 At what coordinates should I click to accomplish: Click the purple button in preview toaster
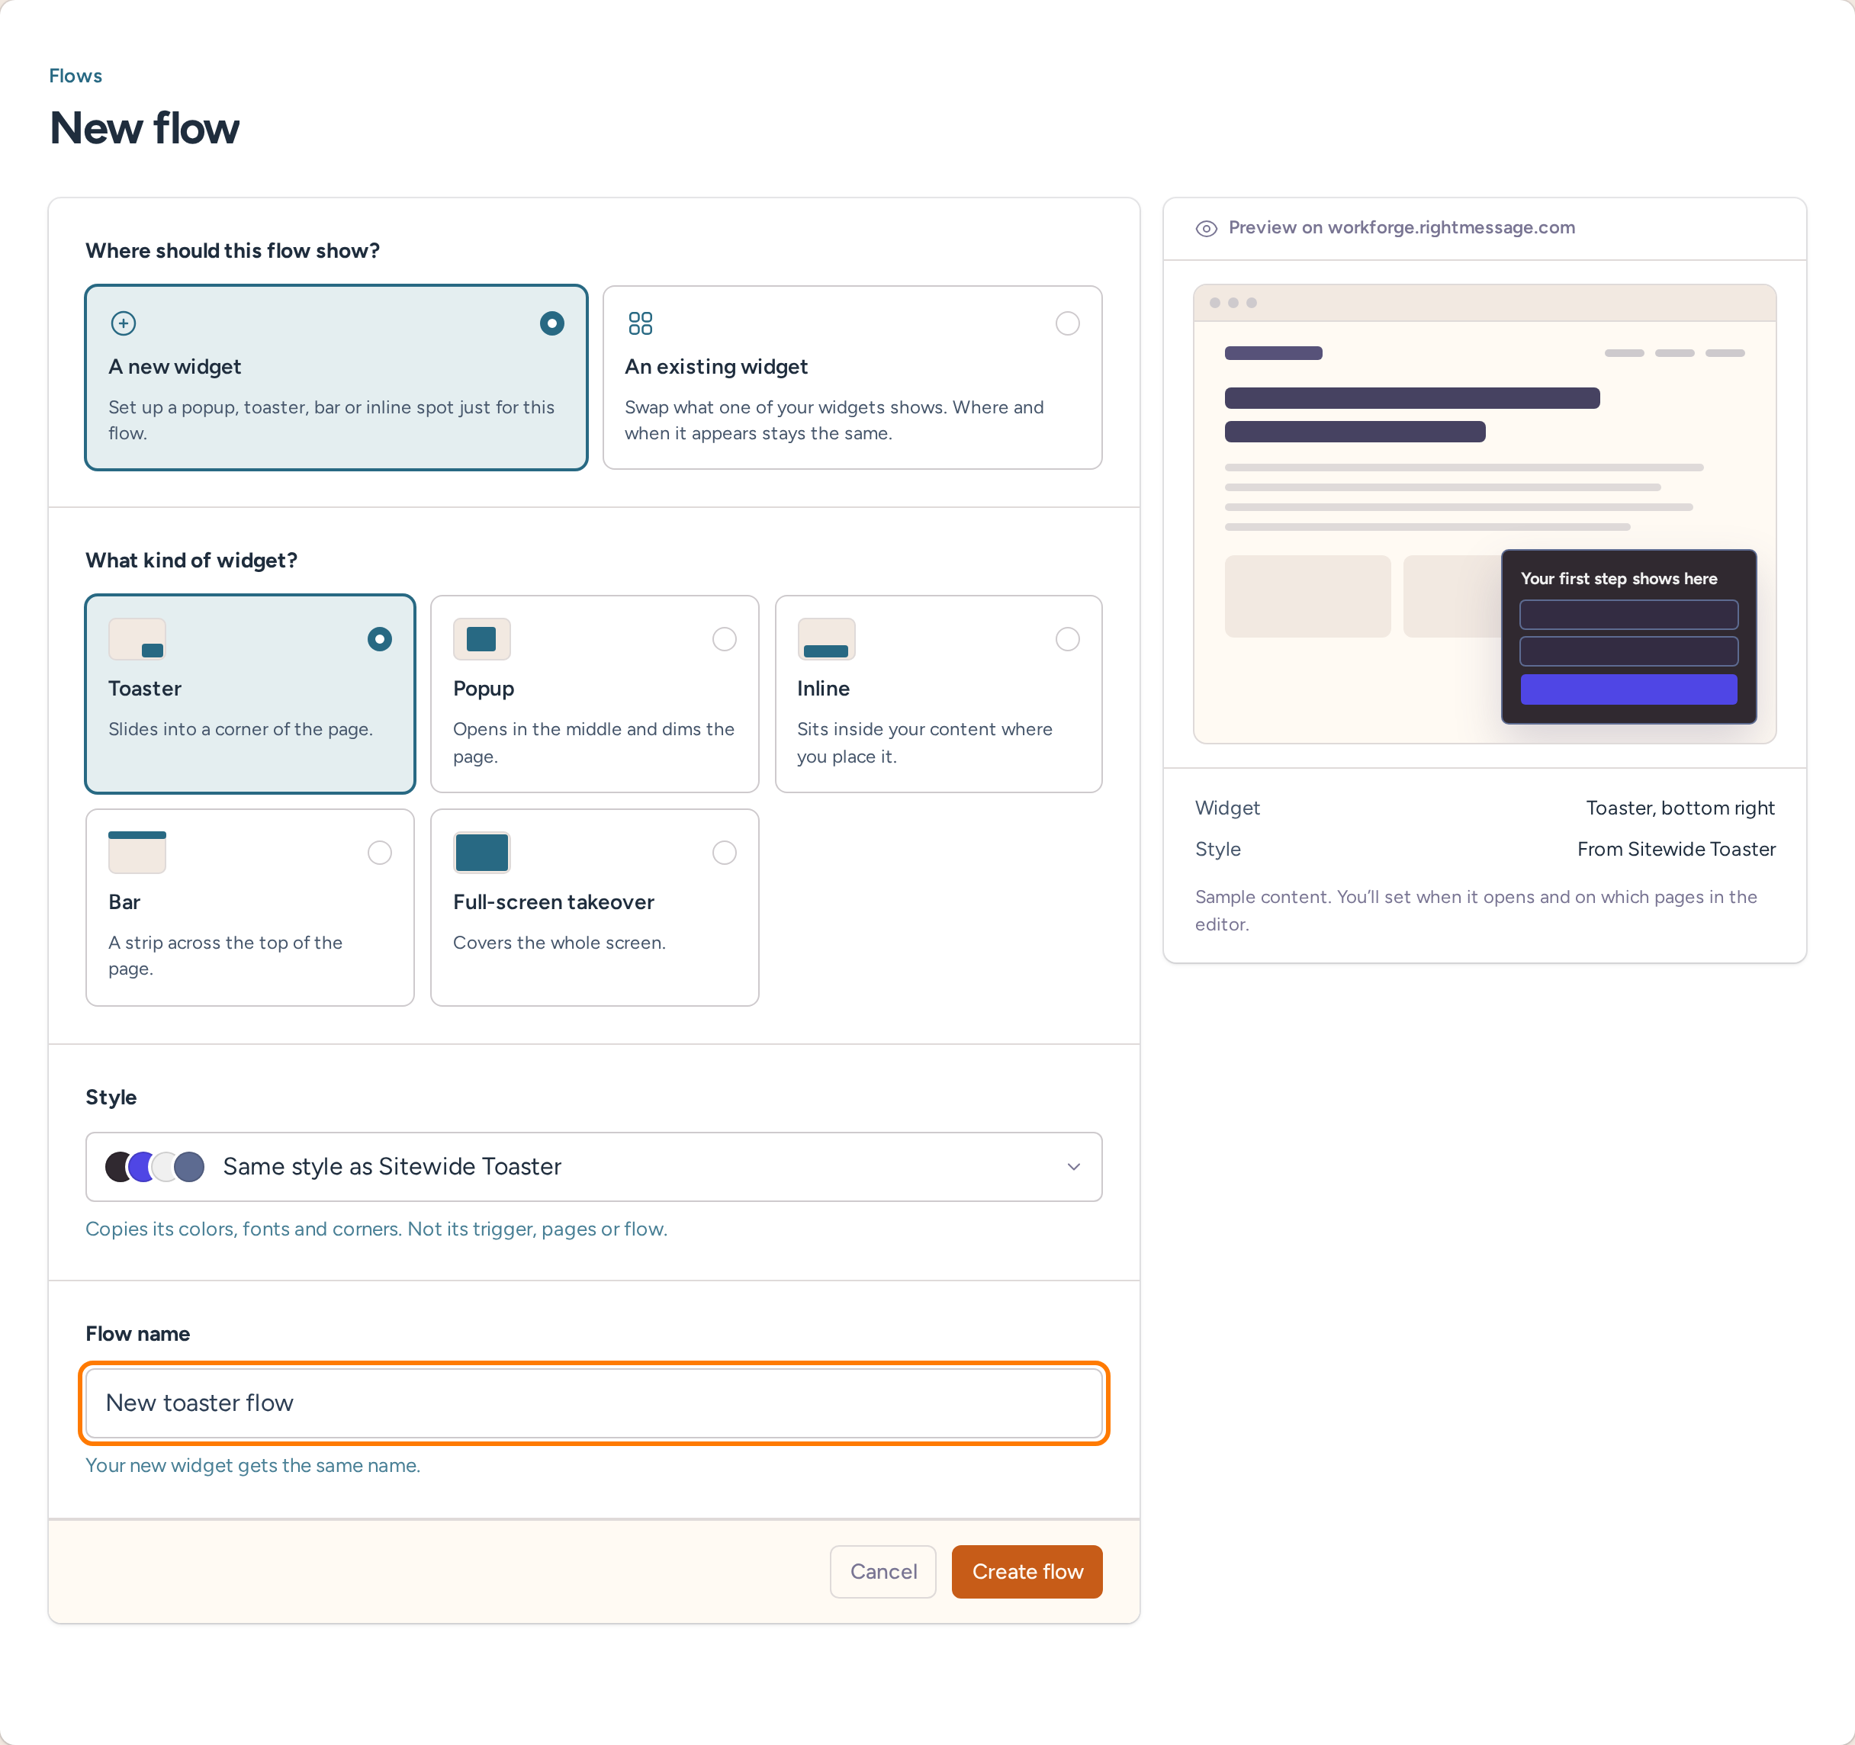pyautogui.click(x=1628, y=689)
